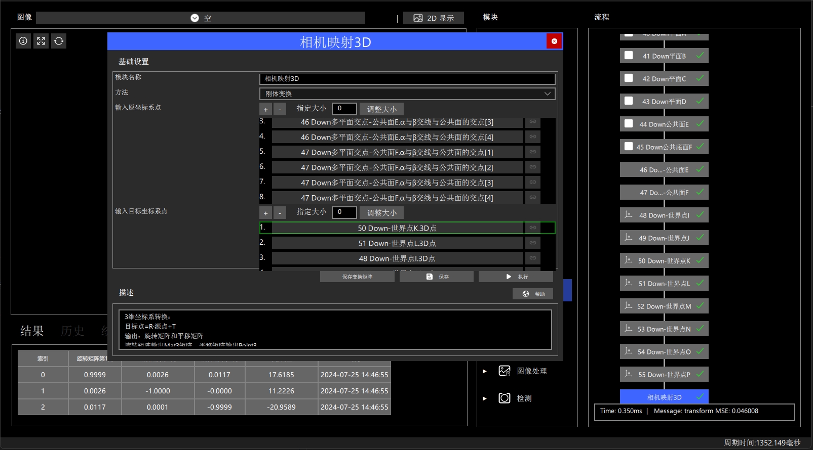Click link icon of source row 5
The image size is (813, 450).
coord(533,152)
